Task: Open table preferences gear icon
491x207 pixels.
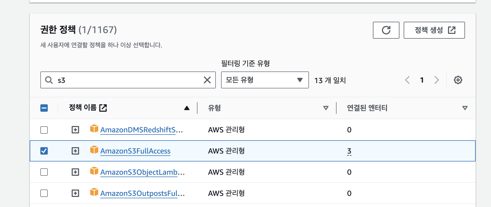Action: tap(458, 80)
